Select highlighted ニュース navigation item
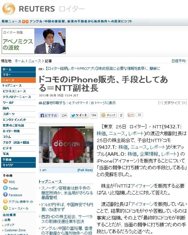The width and height of the screenshot is (188, 235). point(18,80)
